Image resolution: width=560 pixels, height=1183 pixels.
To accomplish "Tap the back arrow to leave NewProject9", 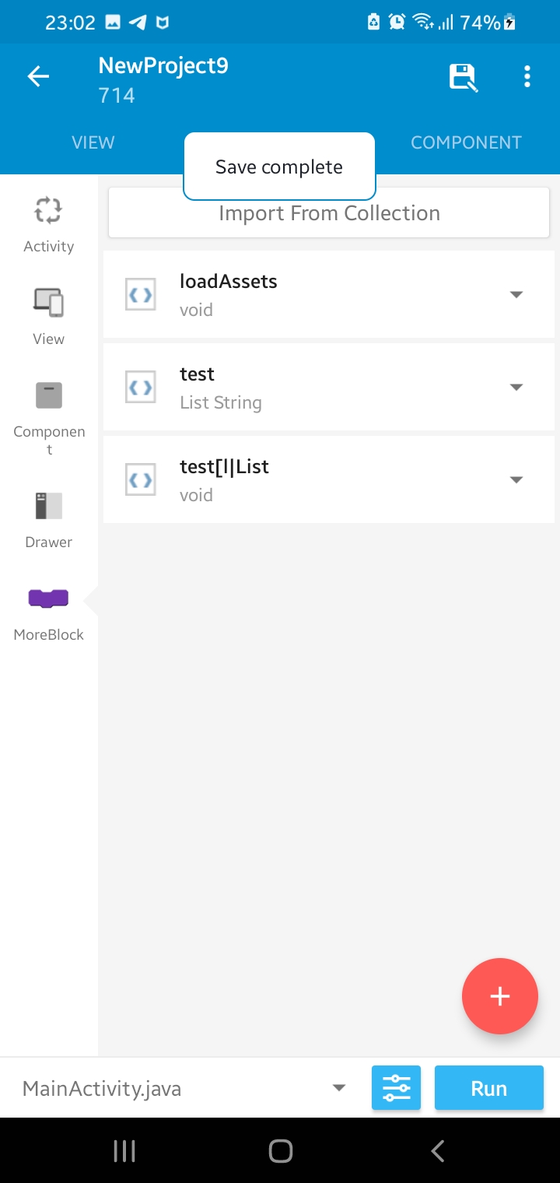I will coord(37,75).
